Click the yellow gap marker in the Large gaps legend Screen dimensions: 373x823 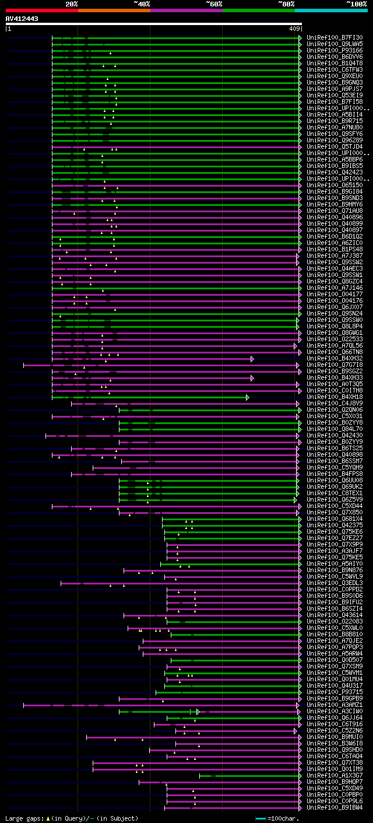tap(48, 818)
